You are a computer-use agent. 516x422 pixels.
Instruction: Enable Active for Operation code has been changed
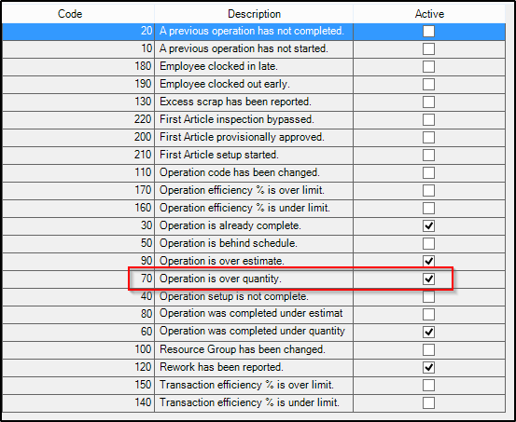[x=428, y=173]
